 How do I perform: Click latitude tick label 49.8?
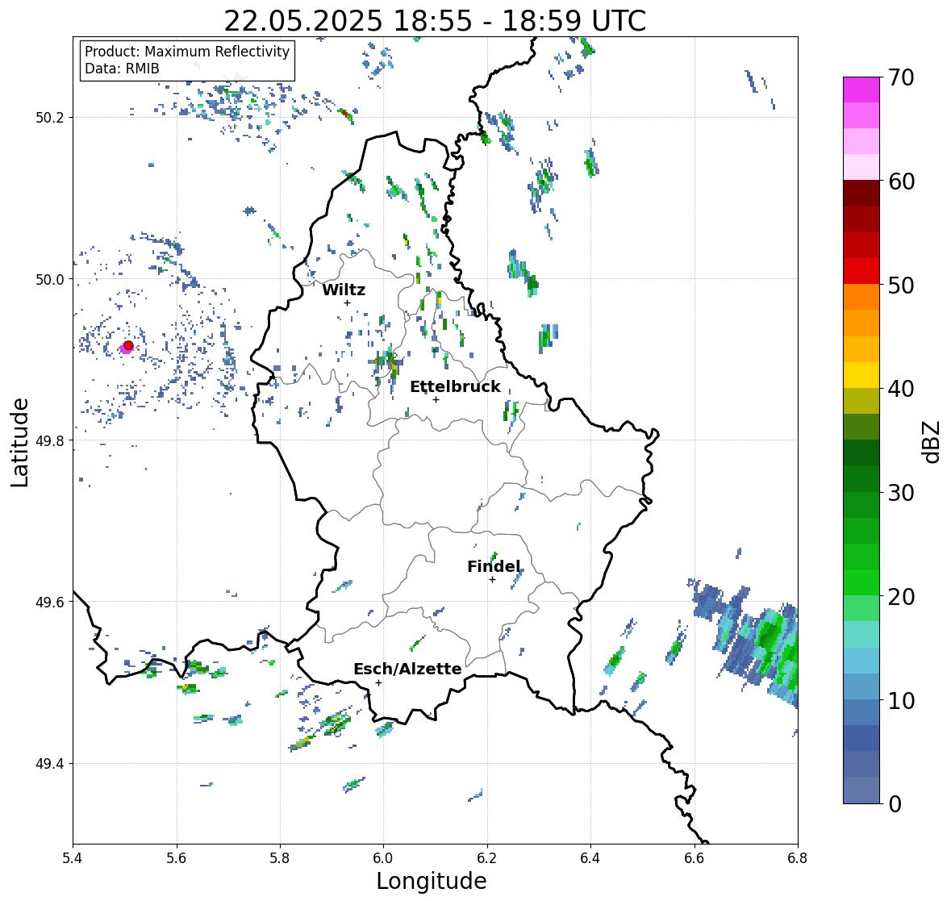click(x=50, y=440)
